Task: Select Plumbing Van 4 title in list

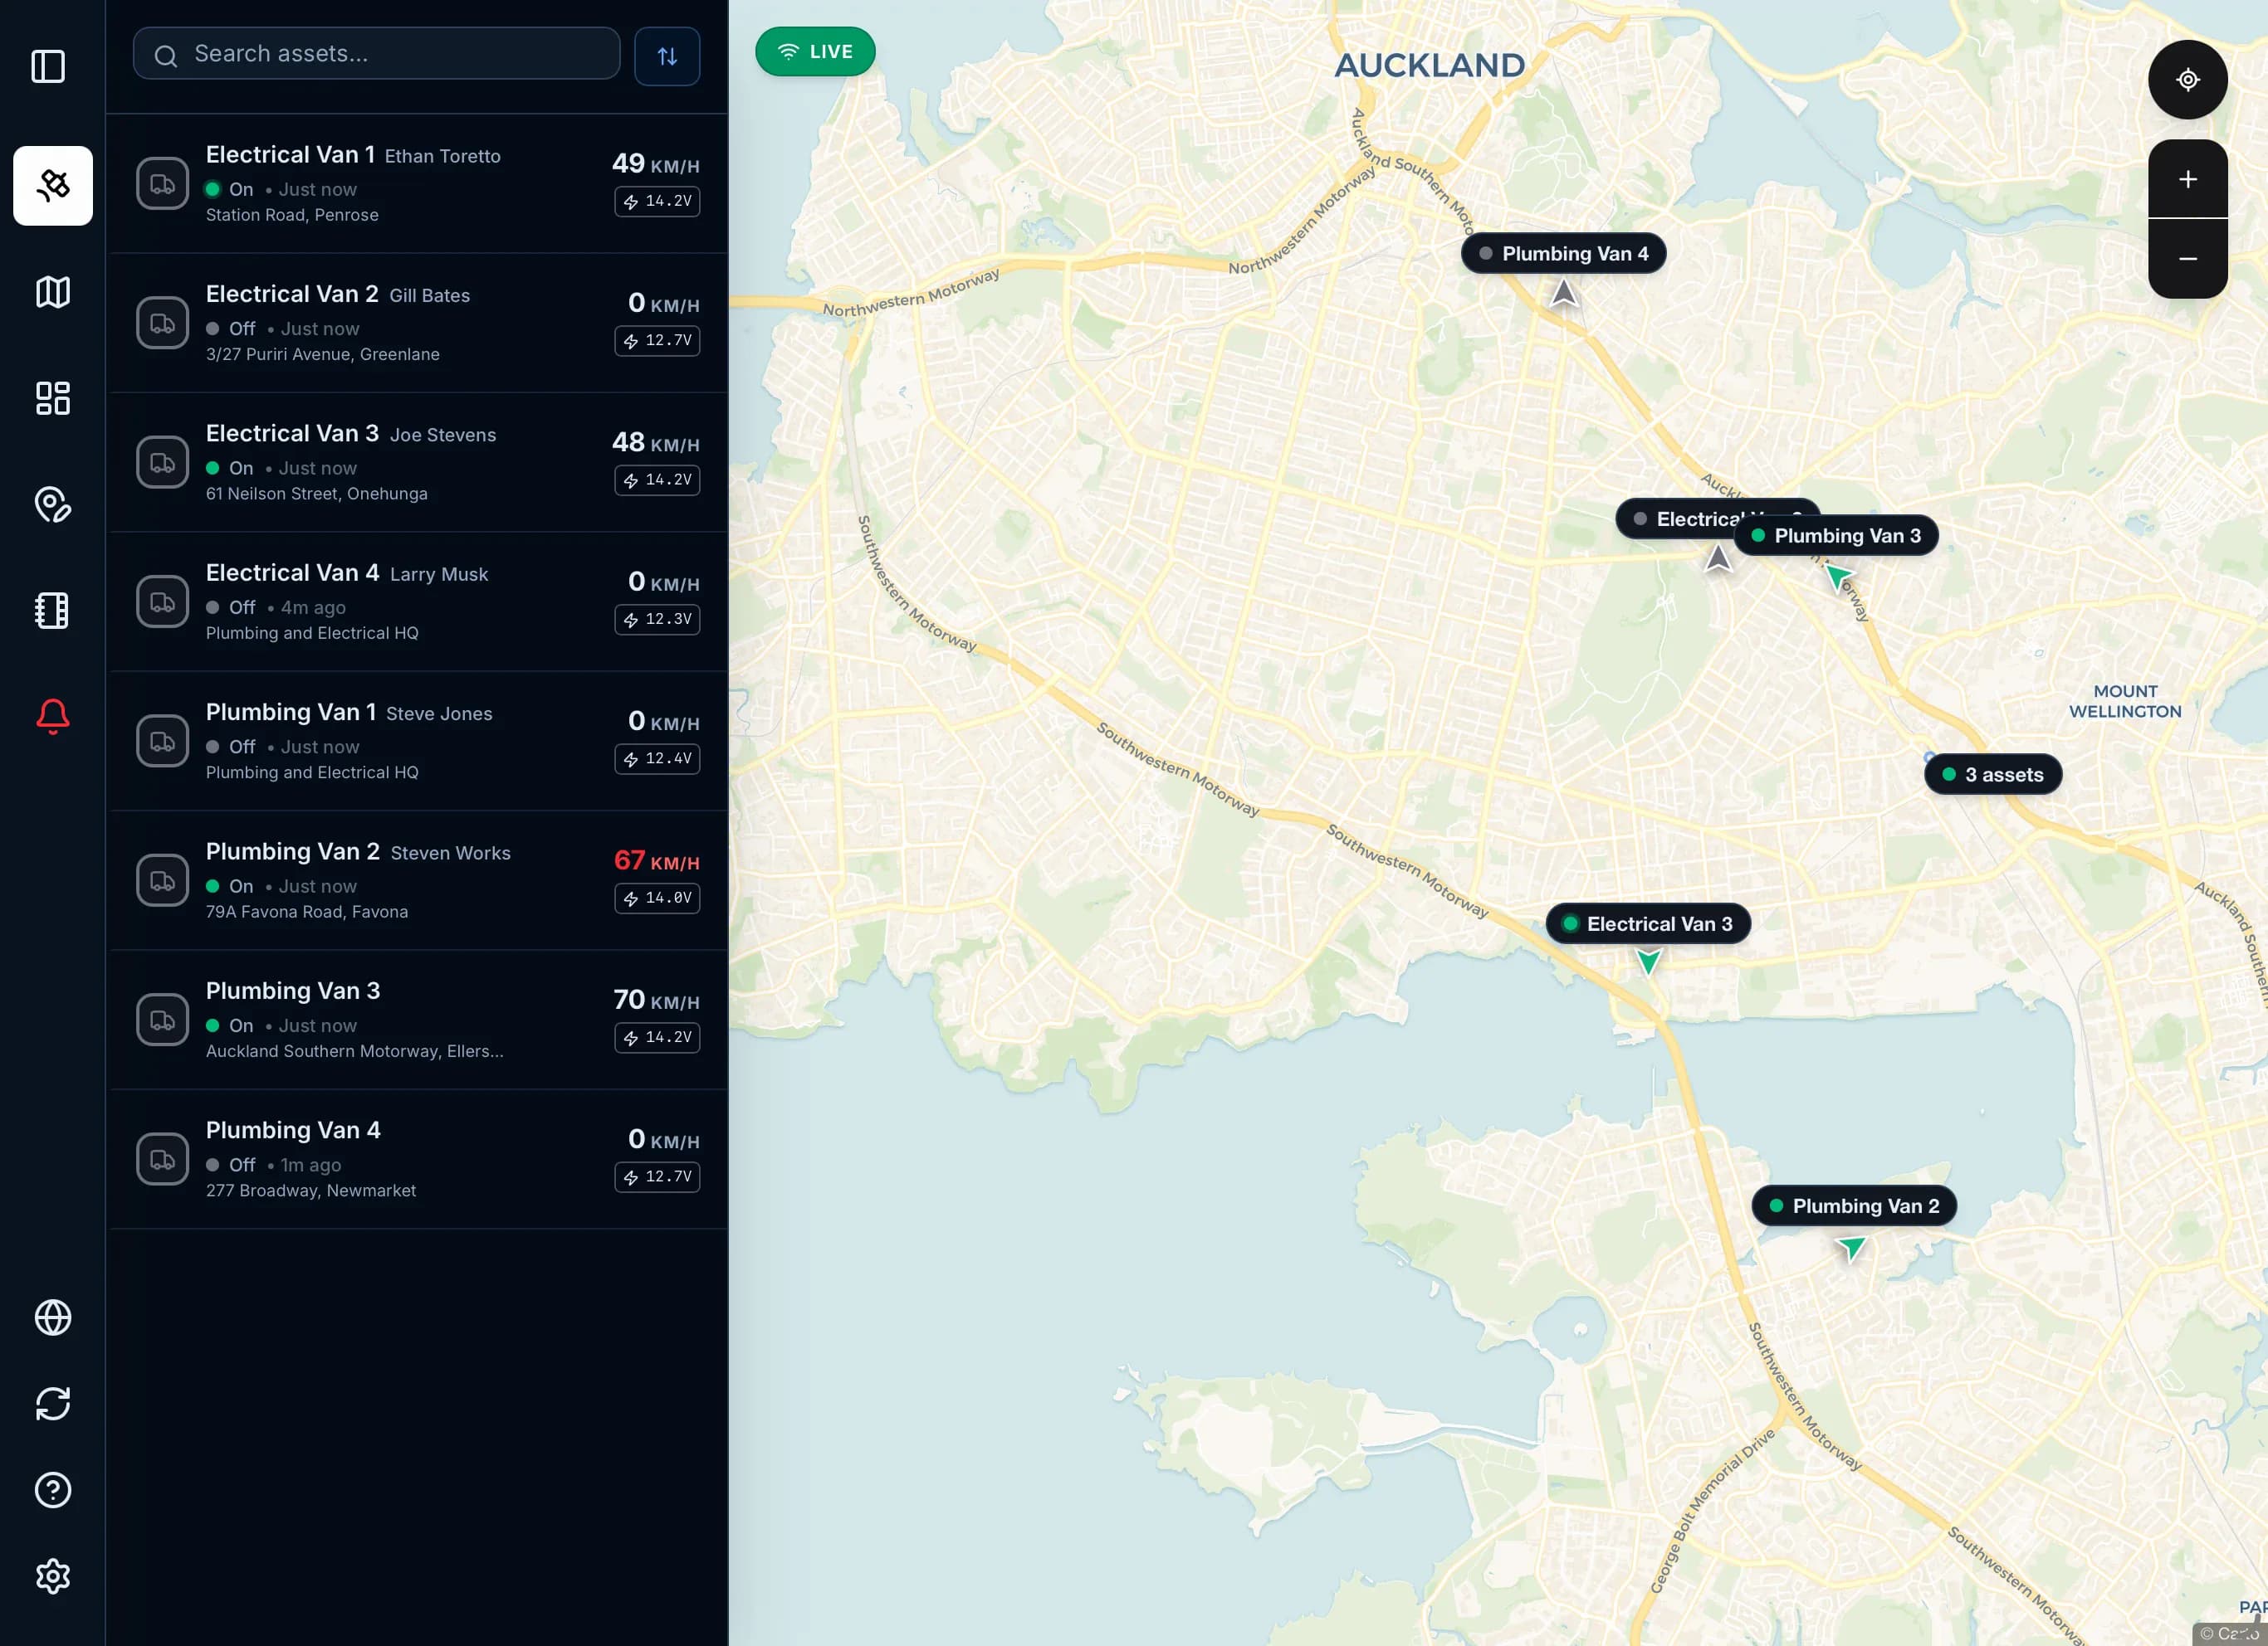Action: click(293, 1130)
